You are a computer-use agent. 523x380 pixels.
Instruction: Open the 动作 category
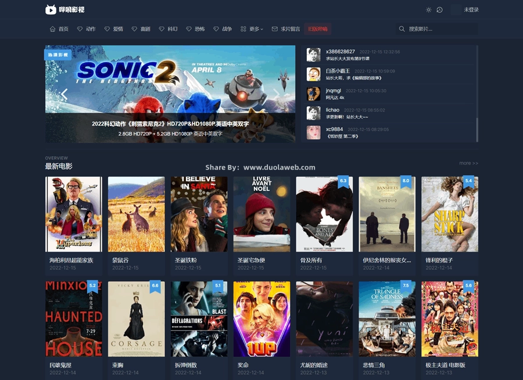(87, 29)
